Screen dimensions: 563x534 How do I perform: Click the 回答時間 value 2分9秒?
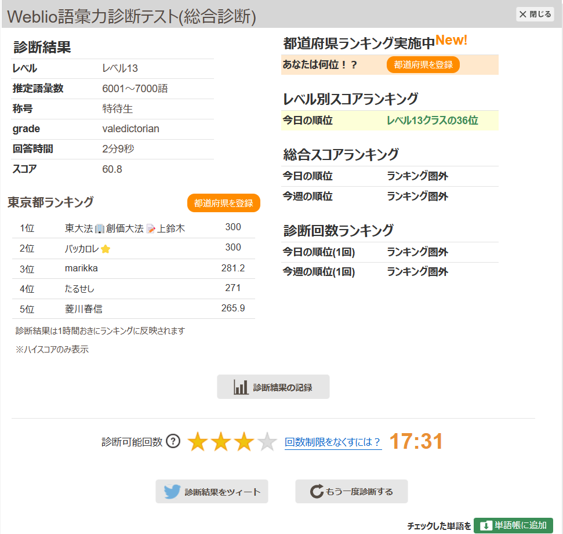click(118, 148)
